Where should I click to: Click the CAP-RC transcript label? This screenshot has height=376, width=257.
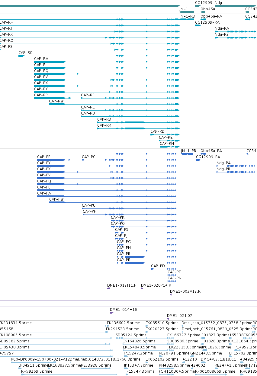tap(88, 107)
